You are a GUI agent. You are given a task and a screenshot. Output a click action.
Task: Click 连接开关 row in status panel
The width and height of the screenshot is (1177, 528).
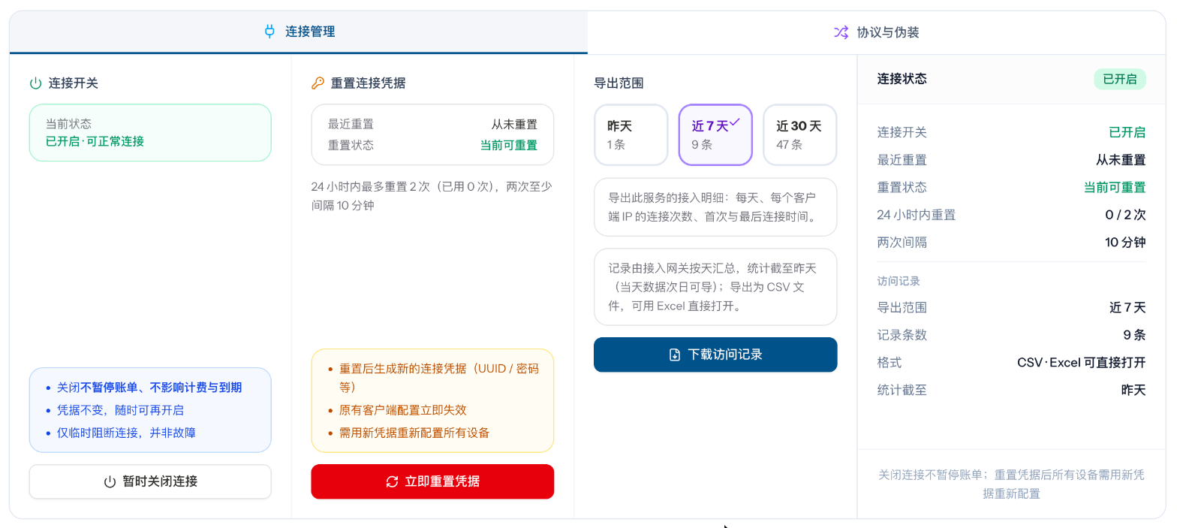point(1012,133)
